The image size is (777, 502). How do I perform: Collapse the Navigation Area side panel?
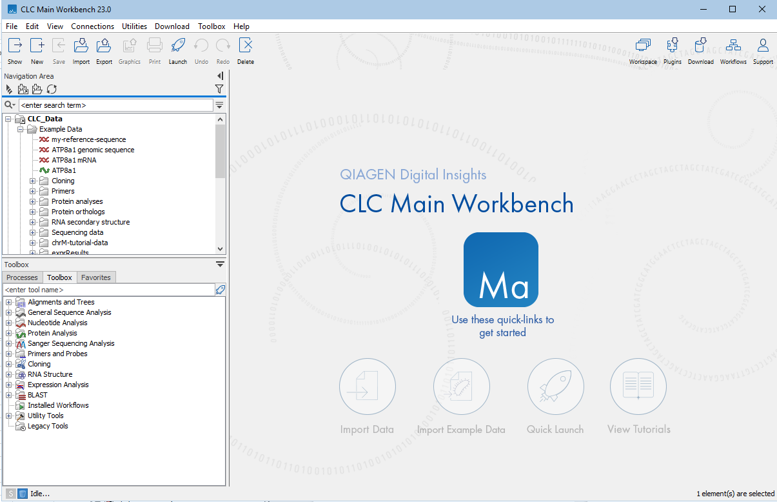click(x=220, y=76)
